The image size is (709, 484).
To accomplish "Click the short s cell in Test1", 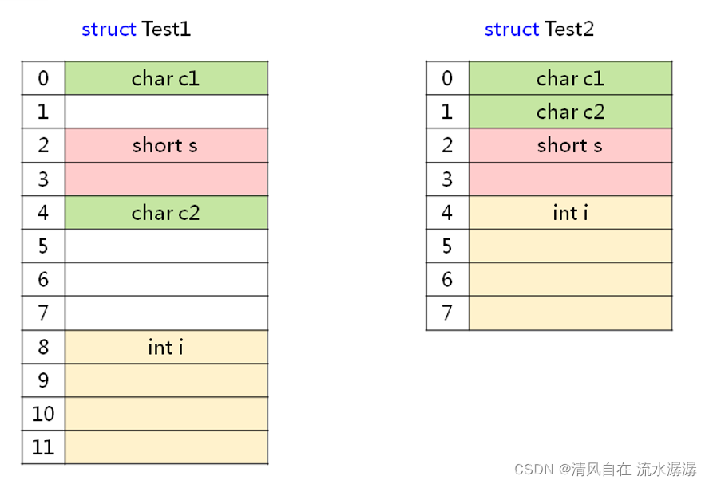I will (166, 145).
